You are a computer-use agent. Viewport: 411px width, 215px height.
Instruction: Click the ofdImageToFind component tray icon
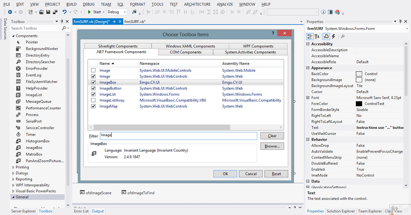point(124,192)
